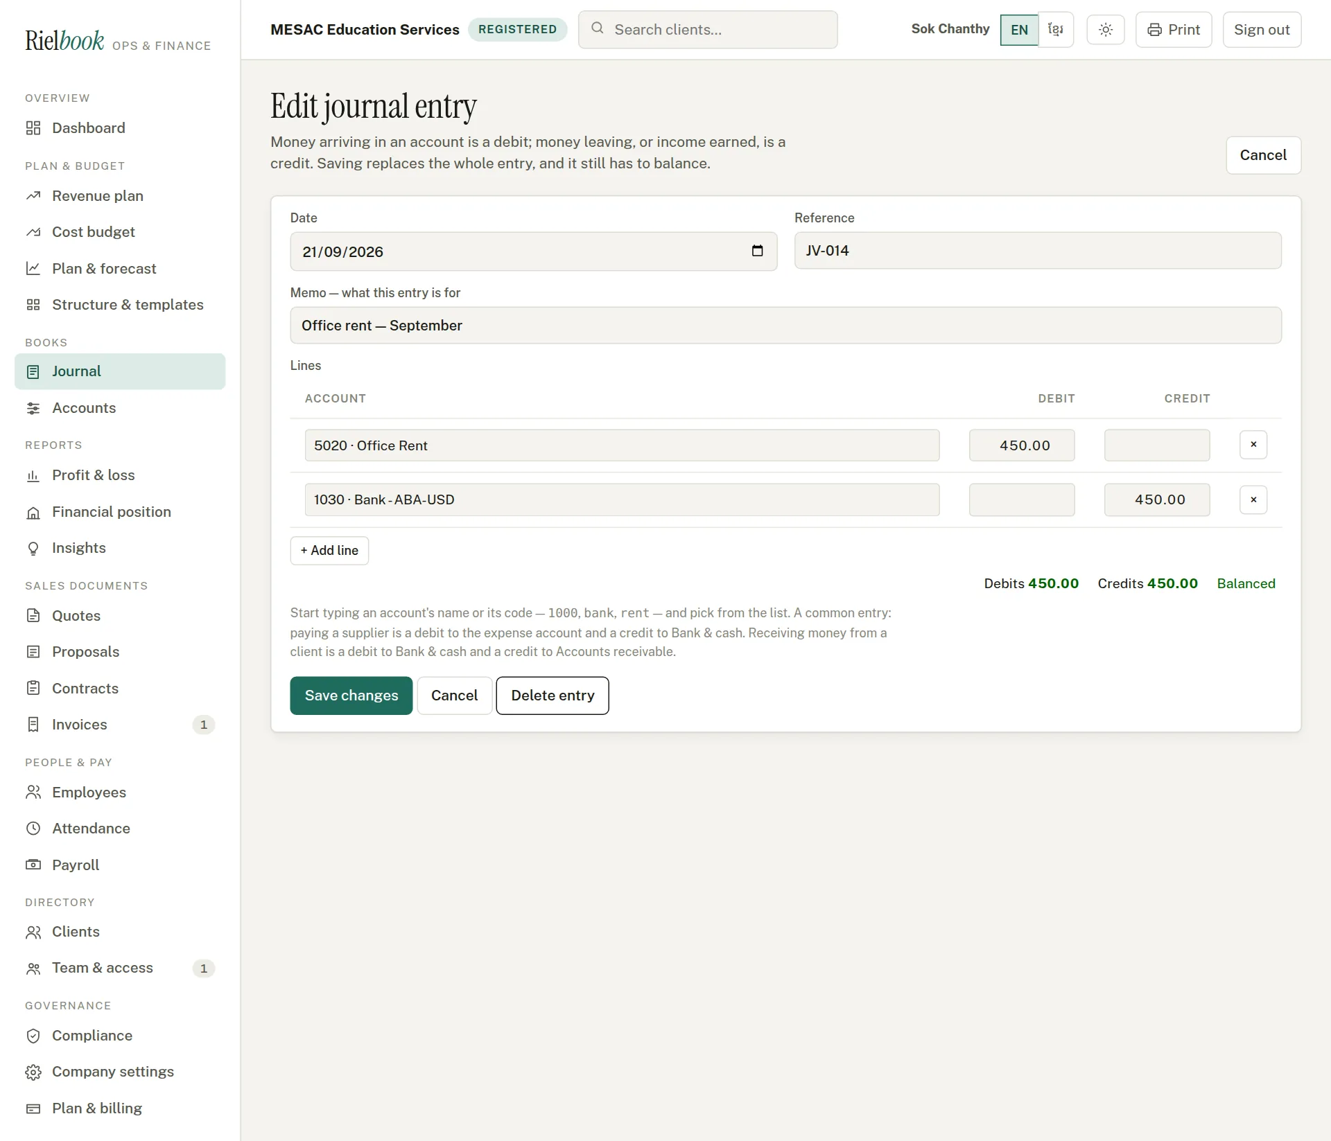Open the Company settings gear icon
This screenshot has height=1141, width=1331.
33,1072
